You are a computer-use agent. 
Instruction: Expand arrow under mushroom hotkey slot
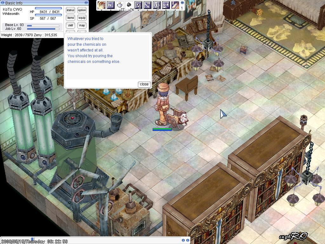point(102,10)
